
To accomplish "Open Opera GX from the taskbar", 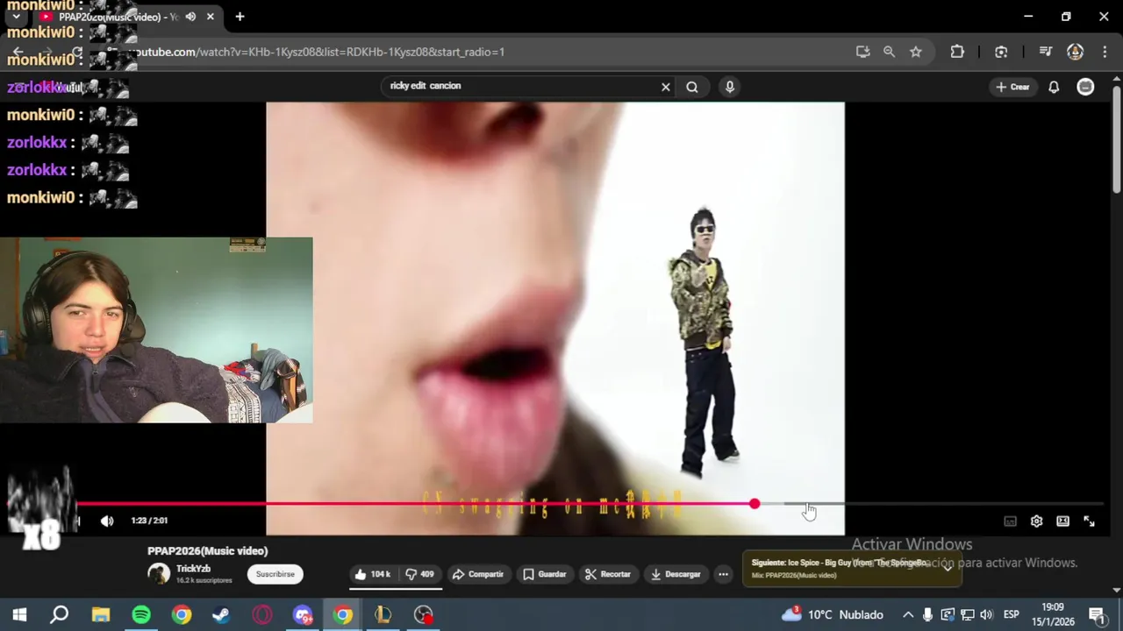I will pyautogui.click(x=262, y=614).
